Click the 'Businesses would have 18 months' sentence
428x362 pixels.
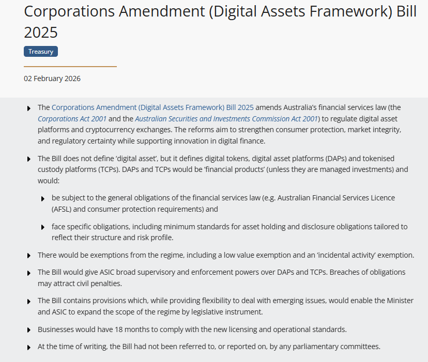[192, 329]
